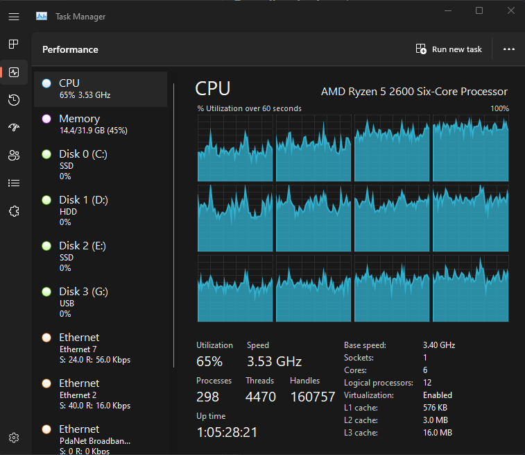Image resolution: width=525 pixels, height=455 pixels.
Task: Open the Users page icon
Action: [14, 155]
